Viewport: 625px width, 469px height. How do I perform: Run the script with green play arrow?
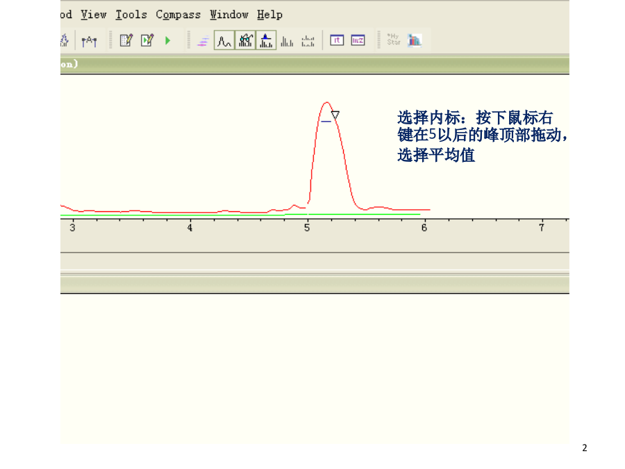[x=168, y=41]
